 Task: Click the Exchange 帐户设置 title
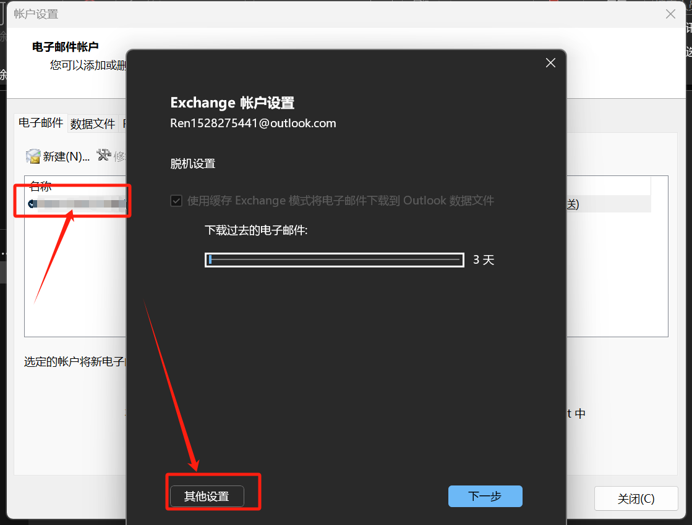point(233,103)
